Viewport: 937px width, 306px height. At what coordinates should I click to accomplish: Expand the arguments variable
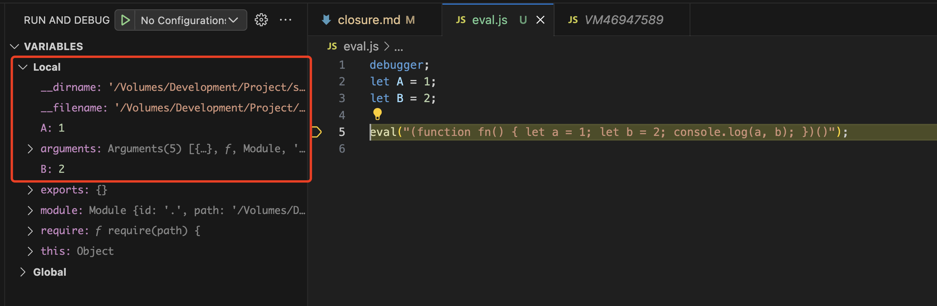coord(30,149)
